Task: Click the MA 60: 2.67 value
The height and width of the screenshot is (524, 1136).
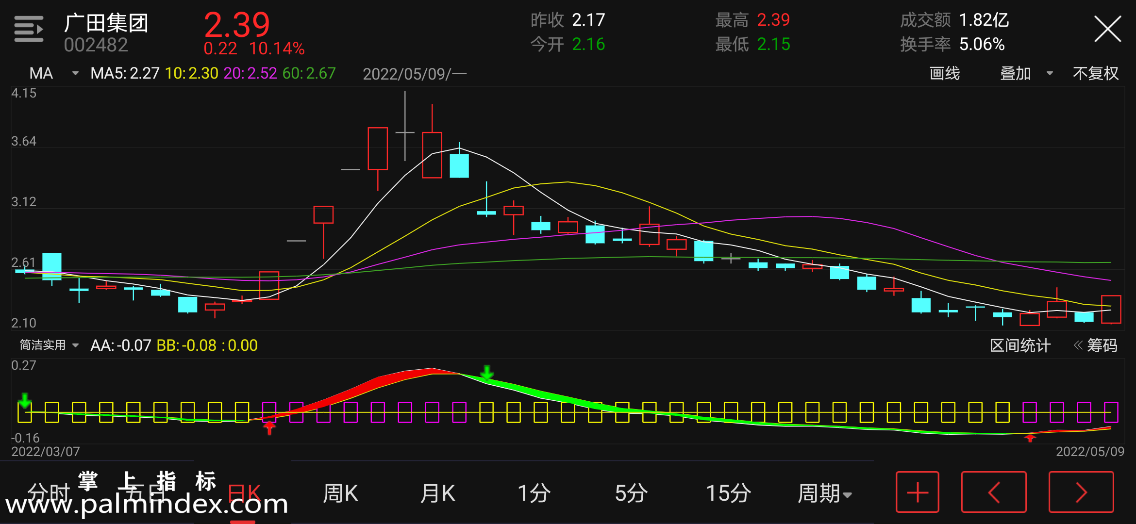Action: pyautogui.click(x=309, y=73)
